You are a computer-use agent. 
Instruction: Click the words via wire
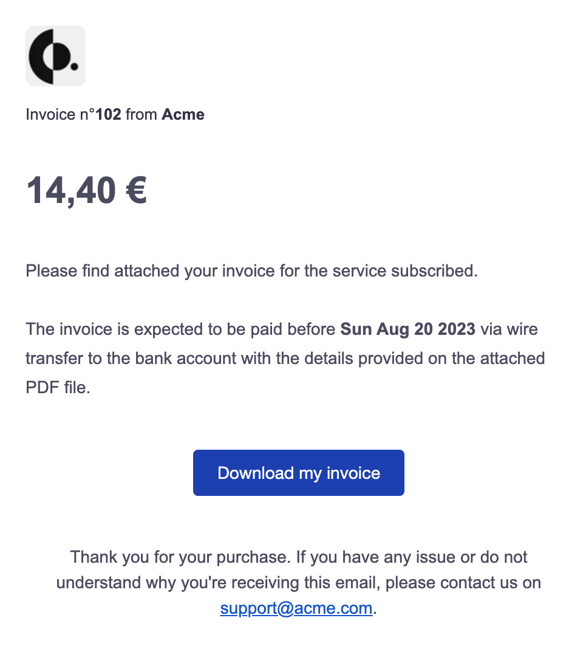[509, 329]
